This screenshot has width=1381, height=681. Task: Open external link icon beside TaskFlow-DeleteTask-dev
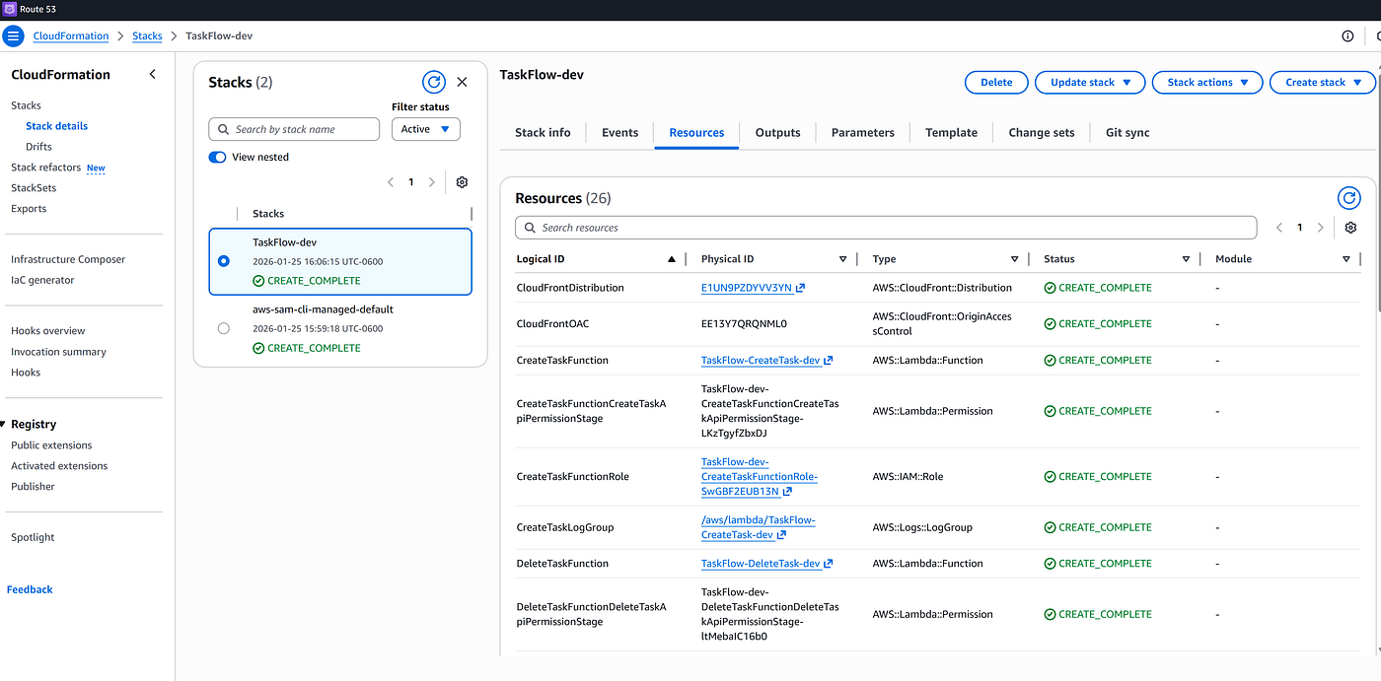point(829,564)
